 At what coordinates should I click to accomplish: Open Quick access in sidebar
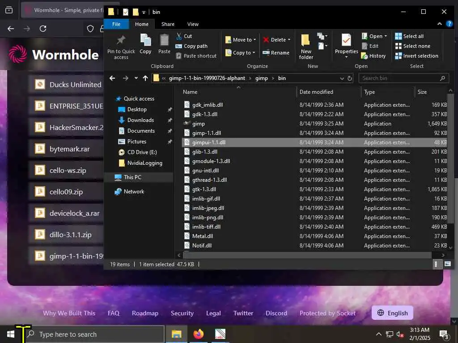click(x=139, y=99)
